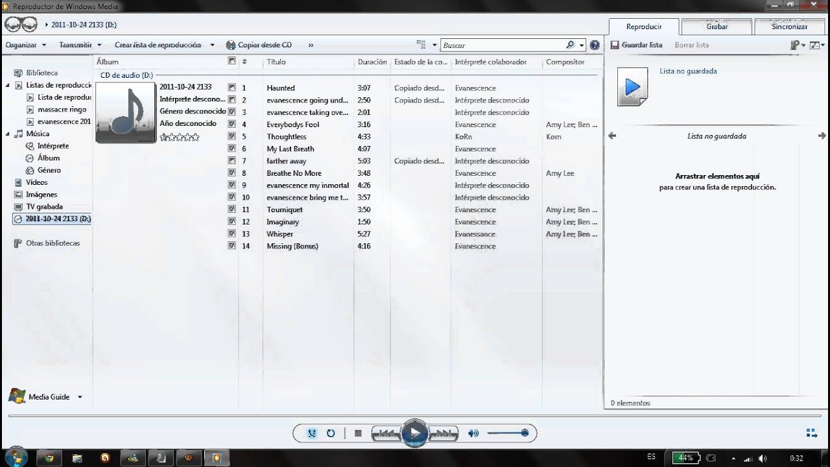Open view options dropdown arrow

click(434, 45)
